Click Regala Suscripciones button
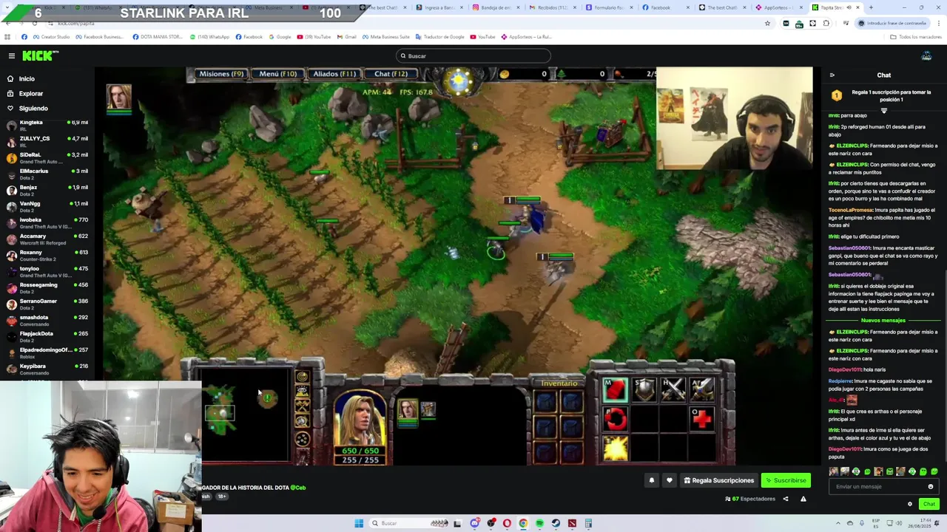 coord(719,480)
